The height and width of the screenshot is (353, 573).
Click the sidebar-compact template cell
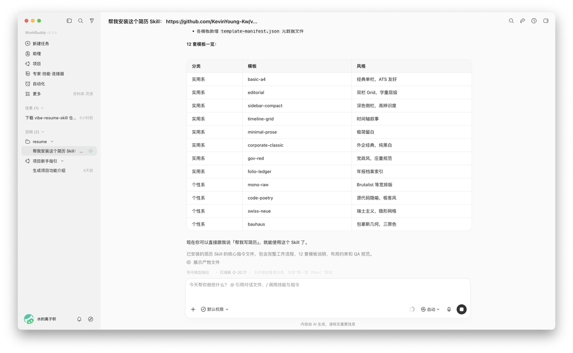pyautogui.click(x=297, y=105)
